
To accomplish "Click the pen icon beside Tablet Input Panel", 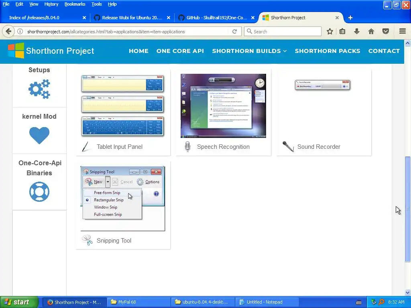I will (86, 147).
